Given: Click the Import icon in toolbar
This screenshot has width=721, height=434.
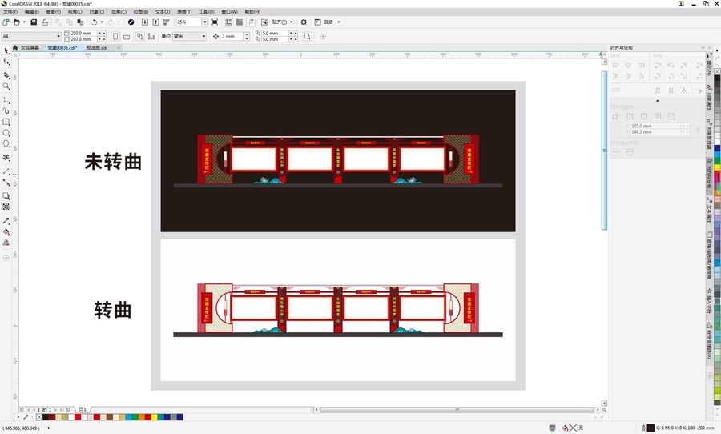Looking at the screenshot, I should (145, 22).
